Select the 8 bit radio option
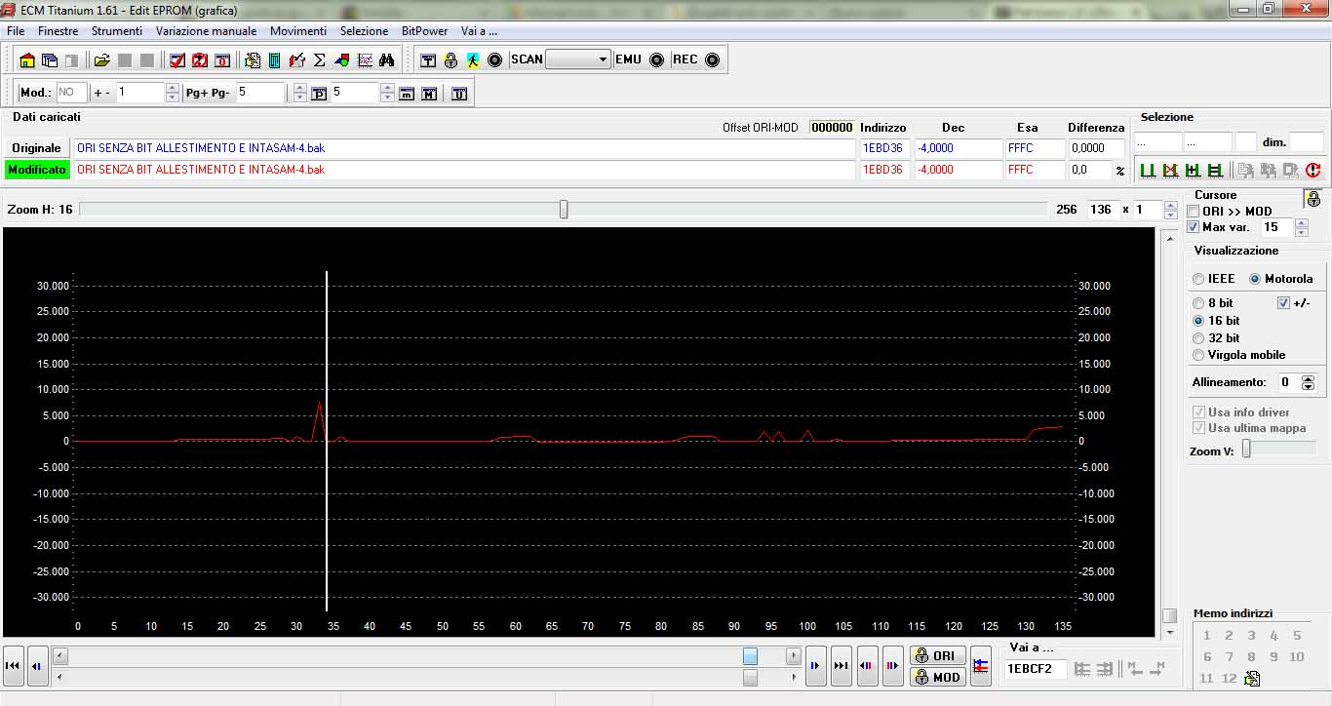The width and height of the screenshot is (1332, 706). tap(1198, 303)
